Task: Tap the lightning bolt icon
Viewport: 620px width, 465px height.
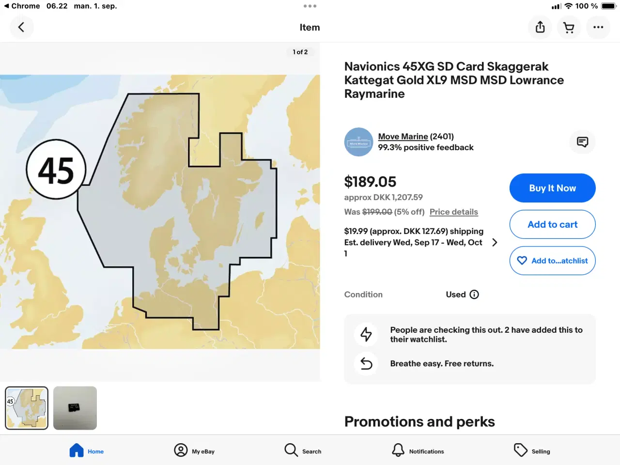Action: [366, 334]
